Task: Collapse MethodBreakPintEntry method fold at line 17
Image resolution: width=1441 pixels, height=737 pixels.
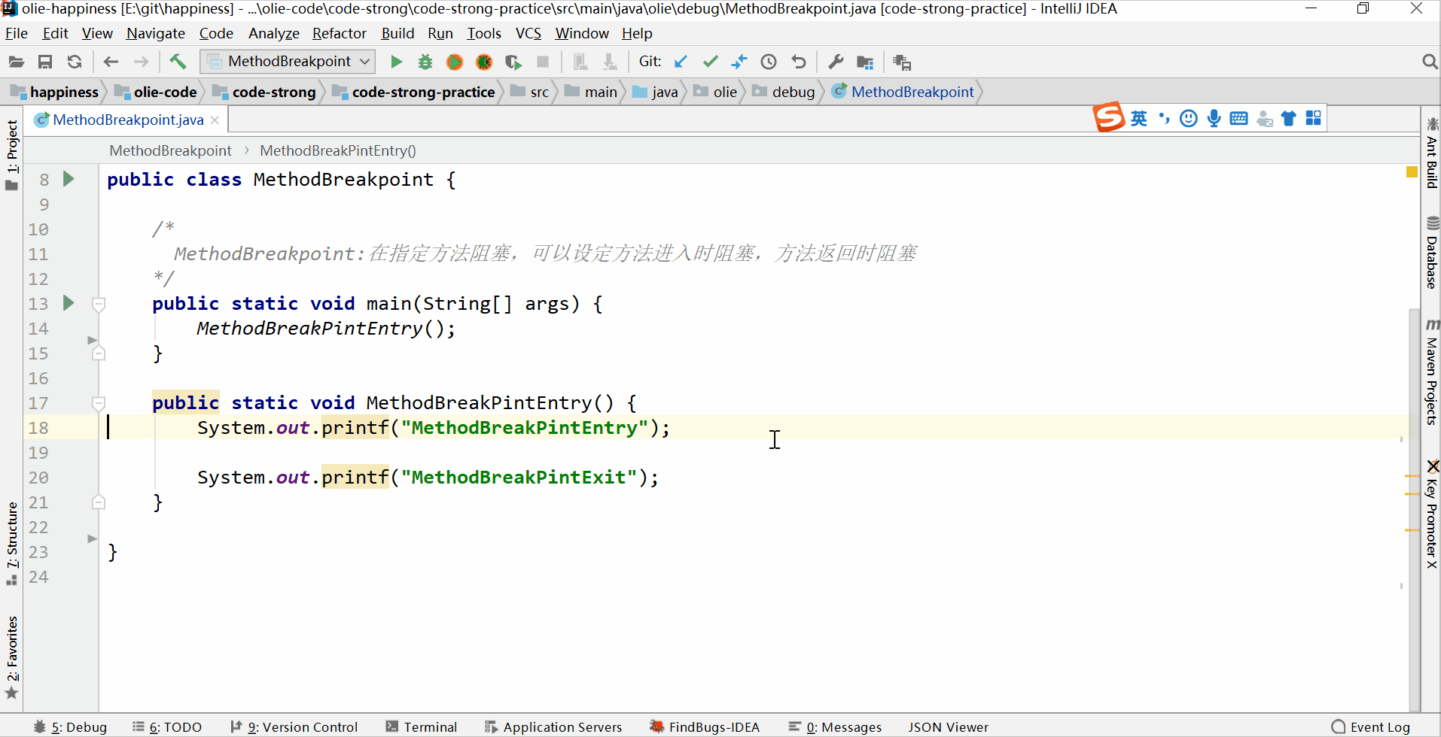Action: (99, 403)
